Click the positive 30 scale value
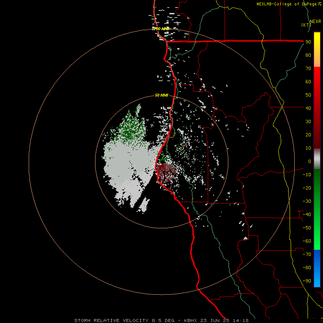Image resolution: width=323 pixels, height=323 pixels. click(308, 122)
